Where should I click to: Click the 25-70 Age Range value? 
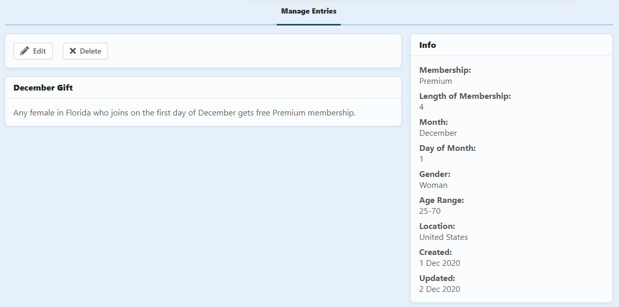click(430, 211)
